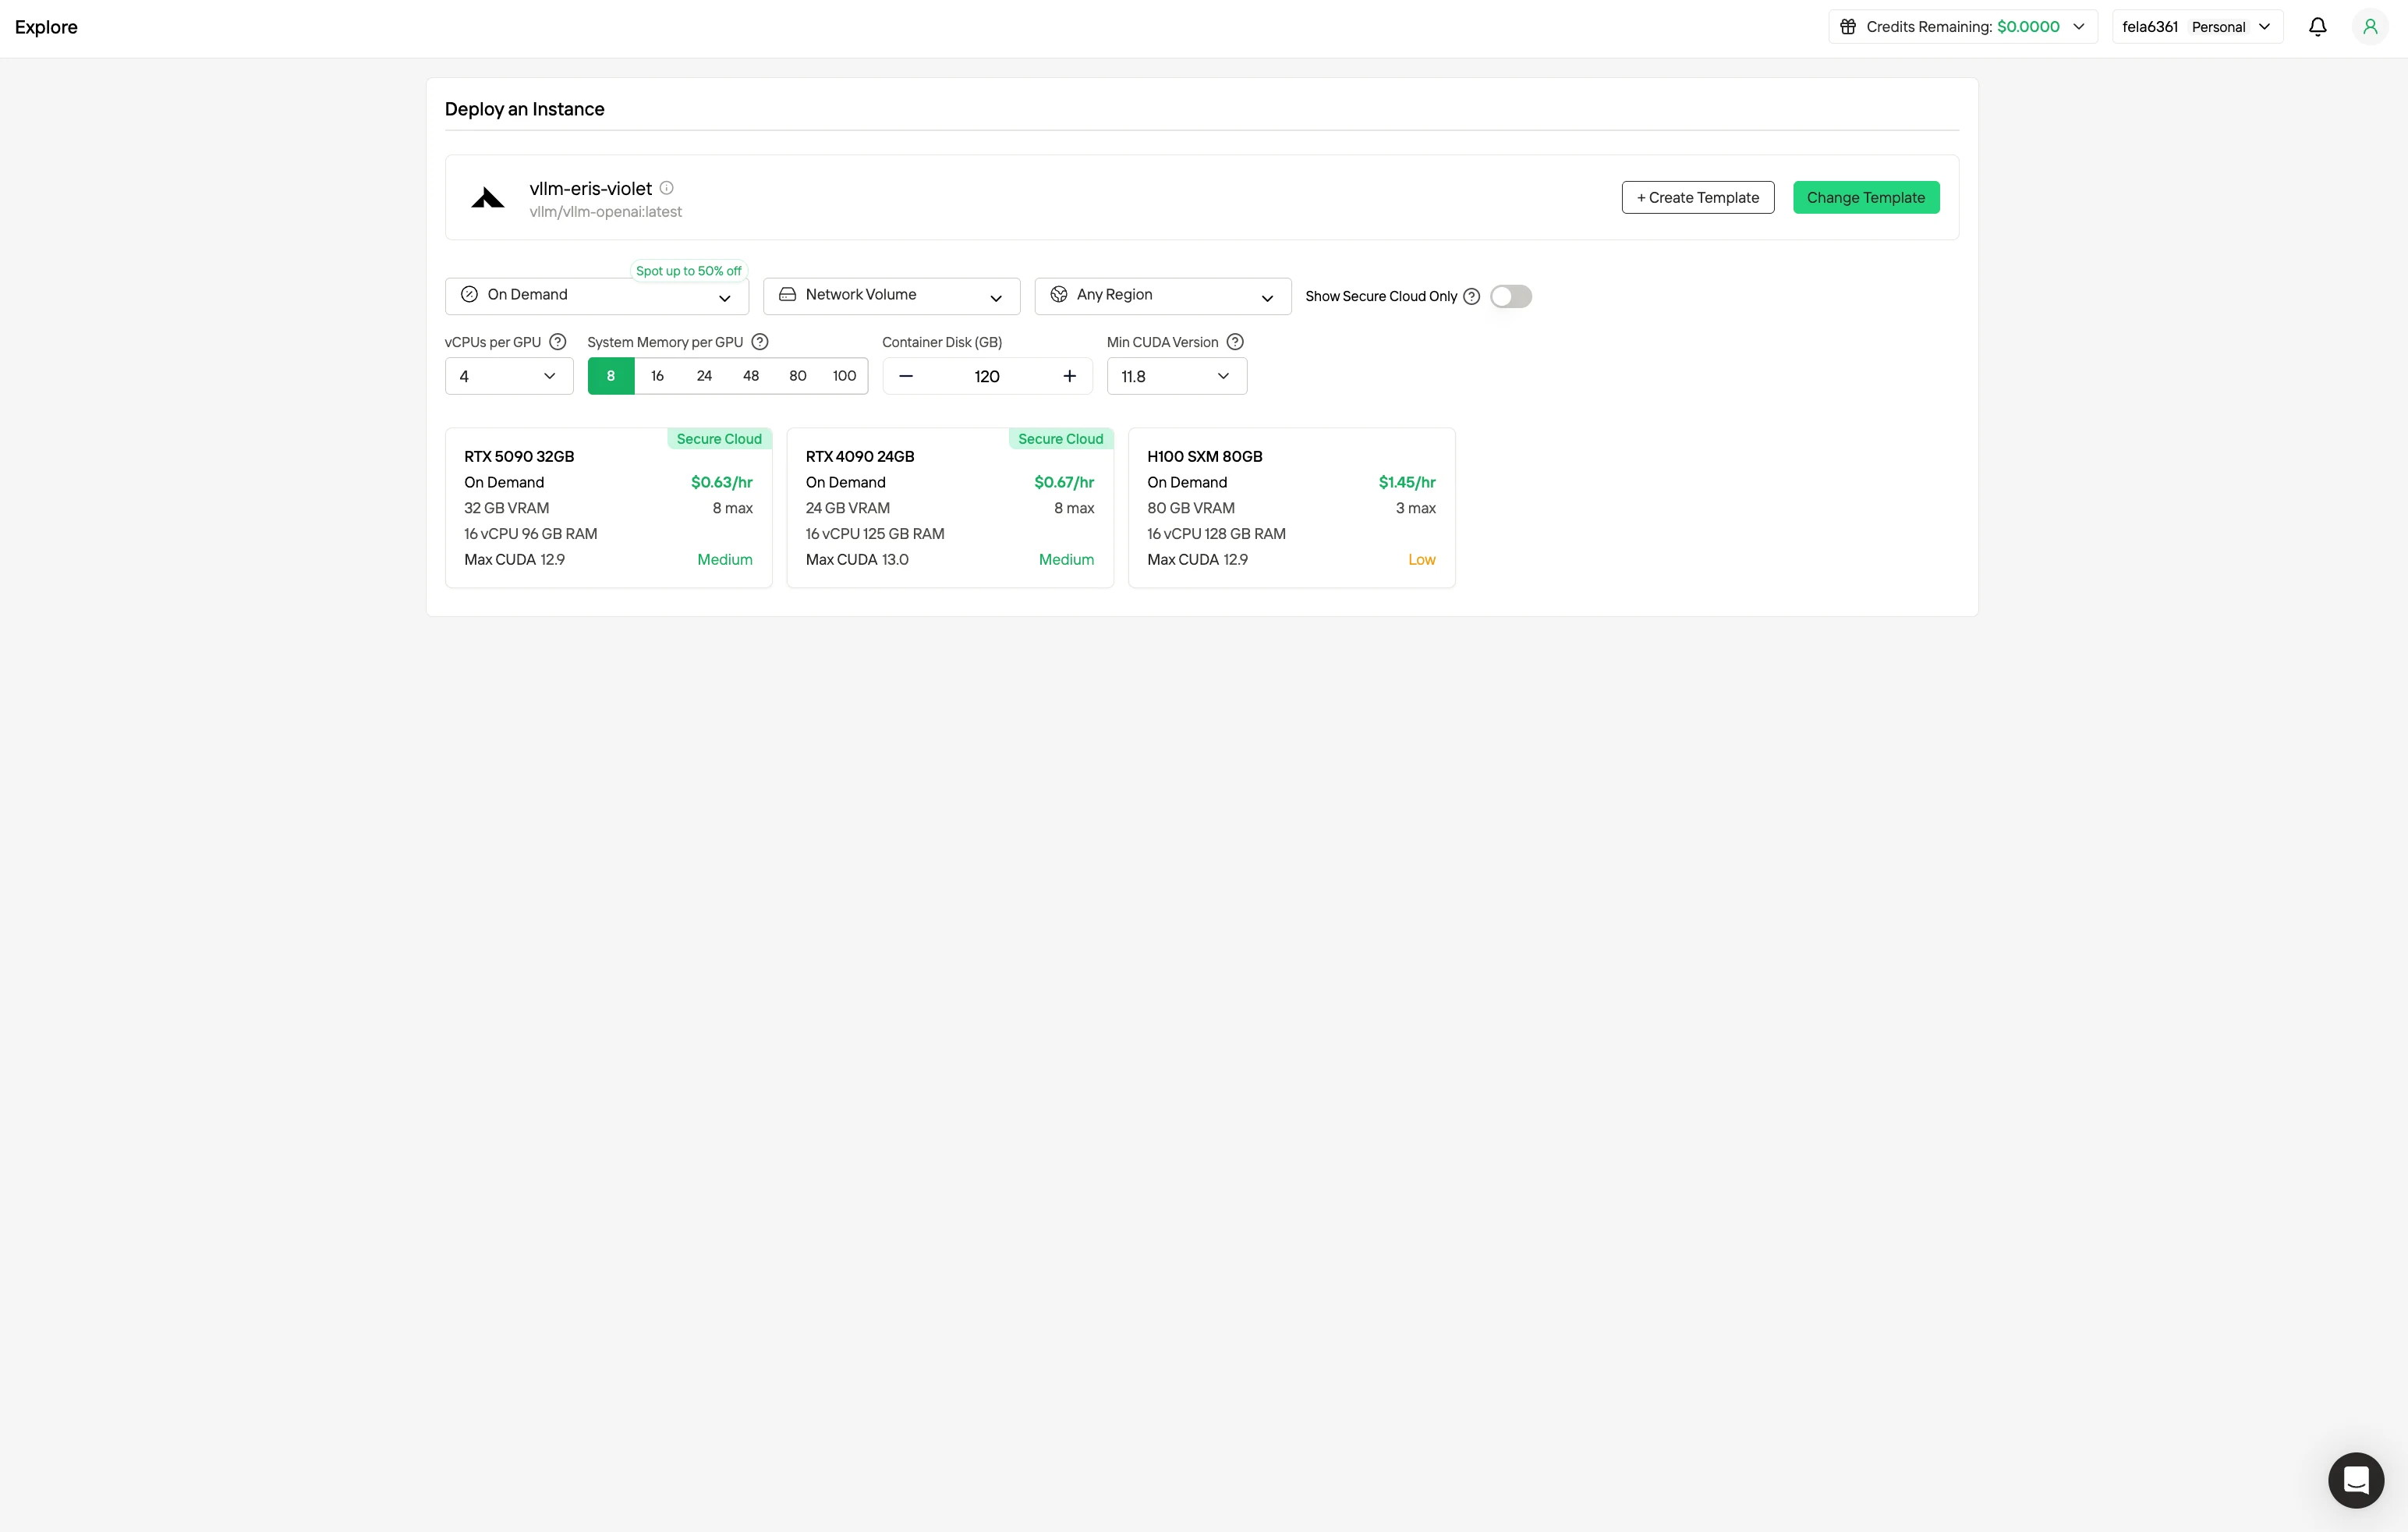Click the $1.45/hr price
Screen dimensions: 2408x1532
tap(1407, 482)
